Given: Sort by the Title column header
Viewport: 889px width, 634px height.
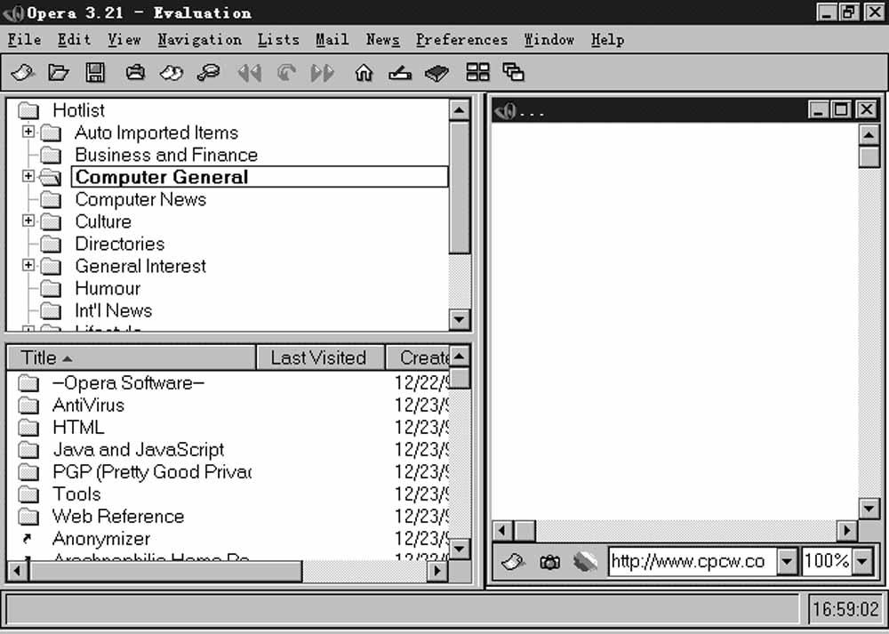Looking at the screenshot, I should (x=132, y=357).
